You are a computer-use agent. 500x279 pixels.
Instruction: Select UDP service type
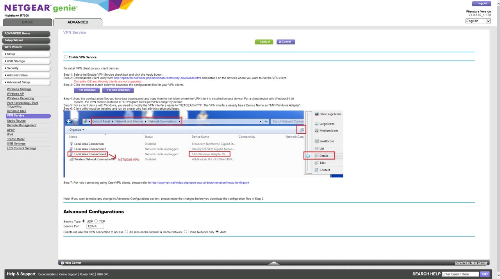(x=84, y=221)
